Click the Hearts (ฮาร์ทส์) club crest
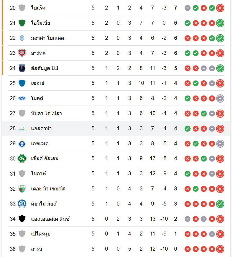The width and height of the screenshot is (232, 257). click(22, 53)
